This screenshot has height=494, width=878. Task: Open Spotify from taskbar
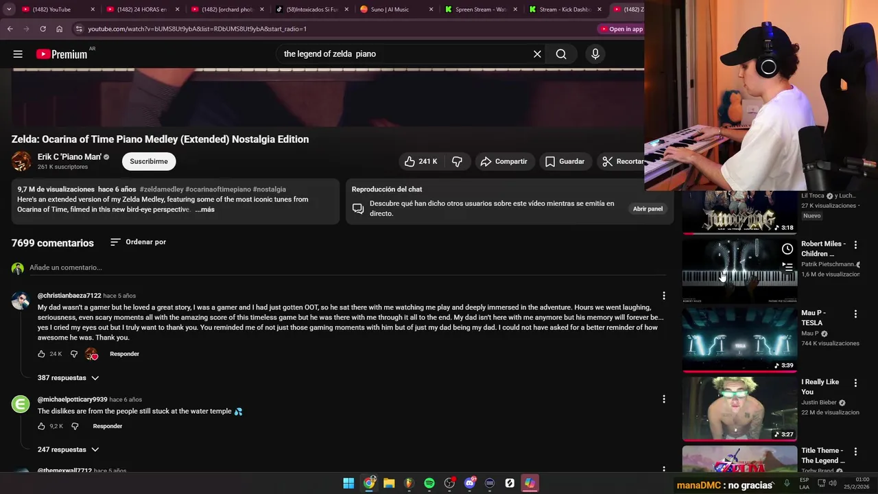click(429, 483)
